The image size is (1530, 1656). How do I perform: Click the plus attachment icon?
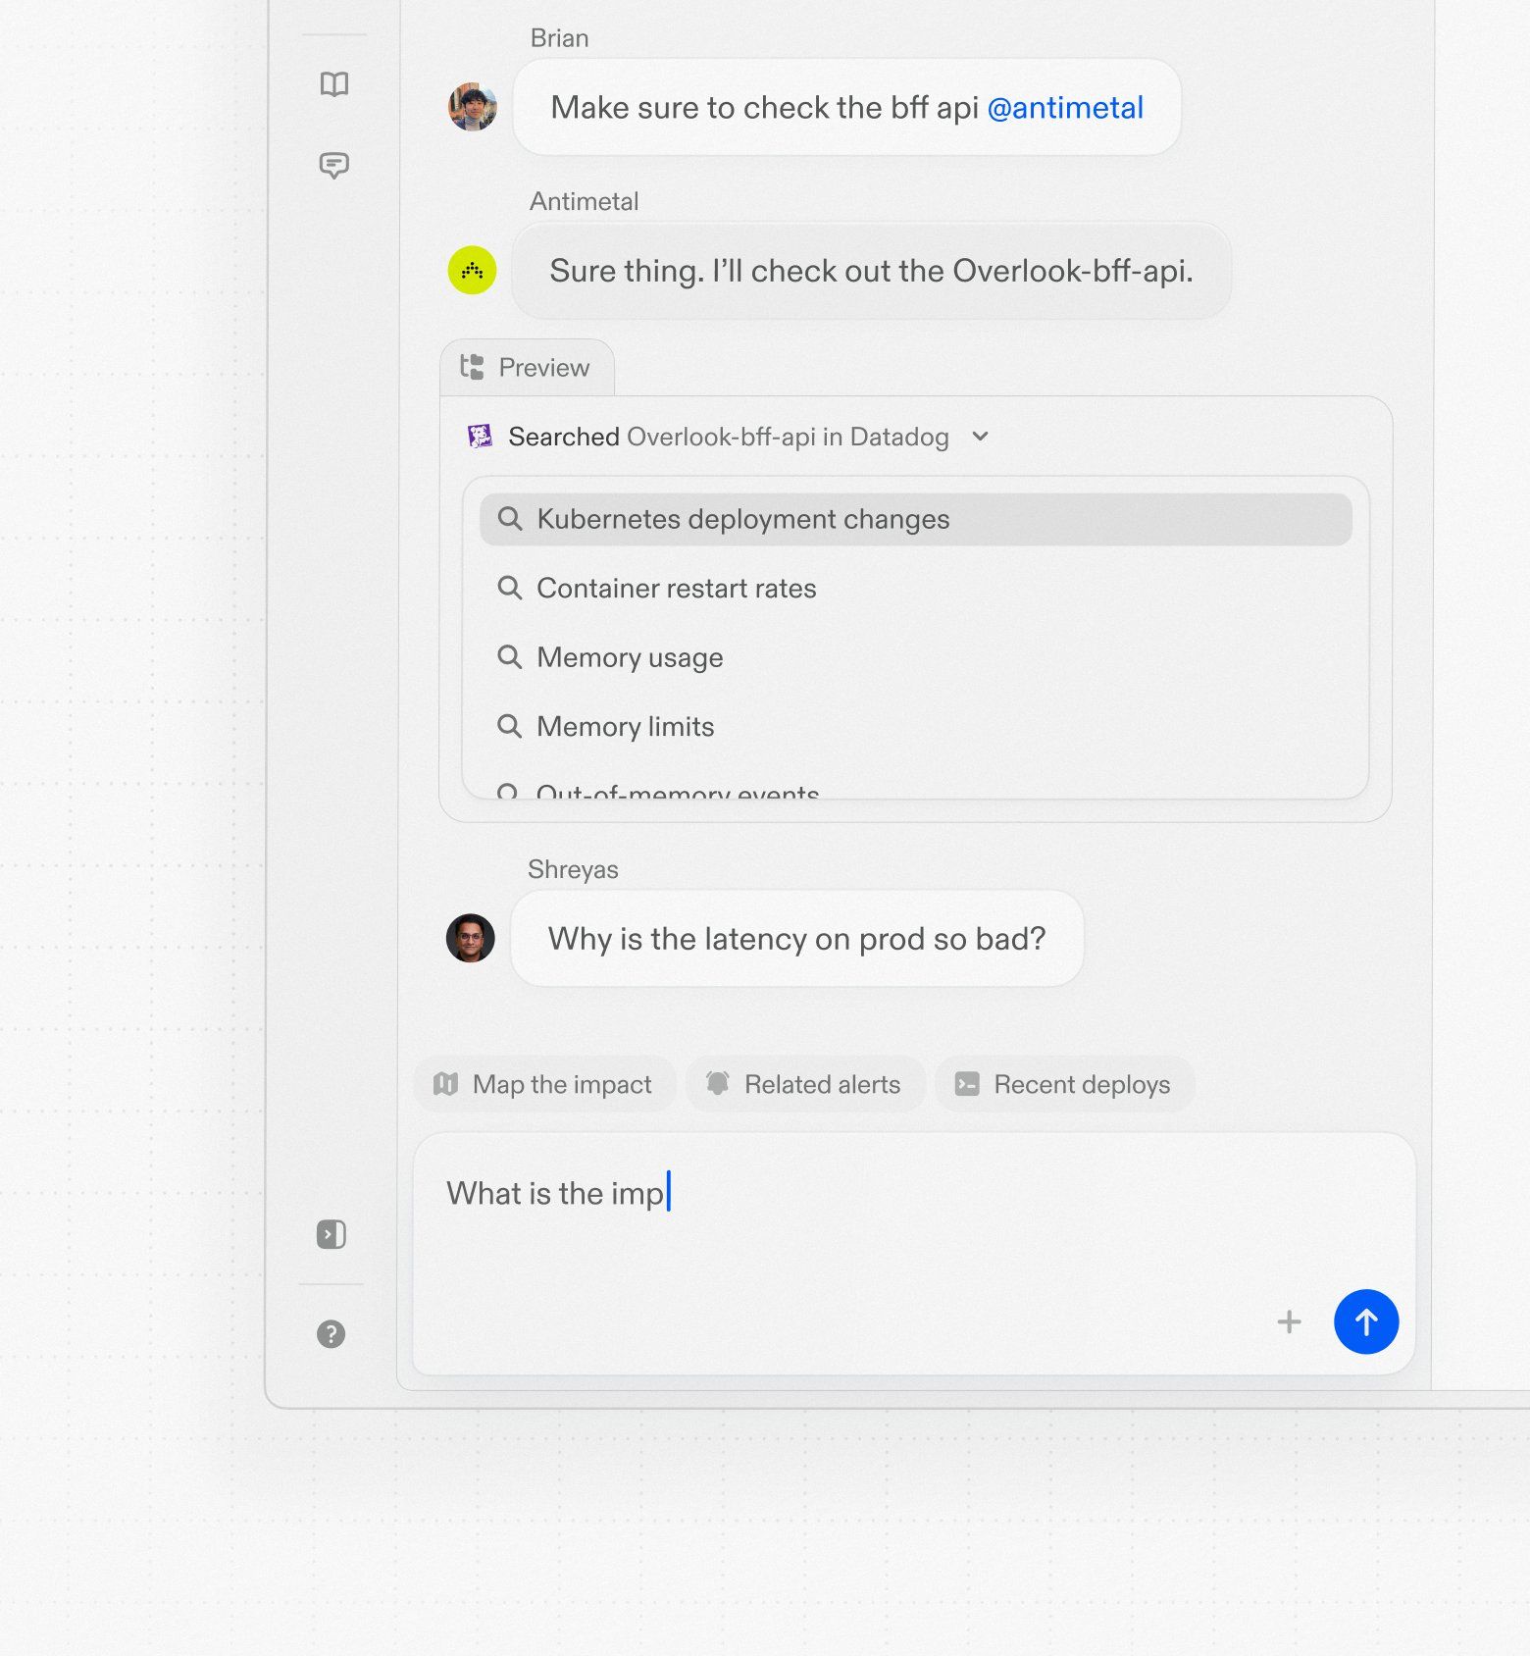pos(1289,1322)
